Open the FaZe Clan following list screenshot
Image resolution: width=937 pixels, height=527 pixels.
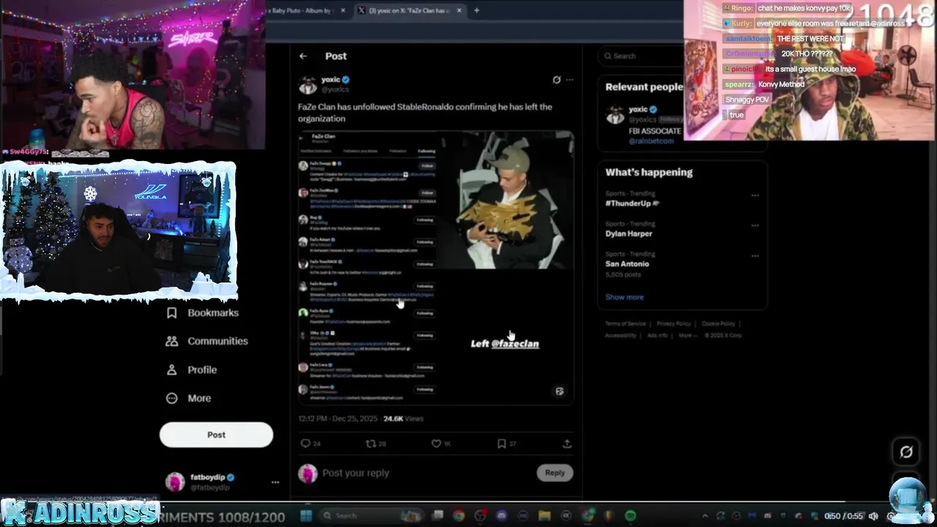[367, 267]
